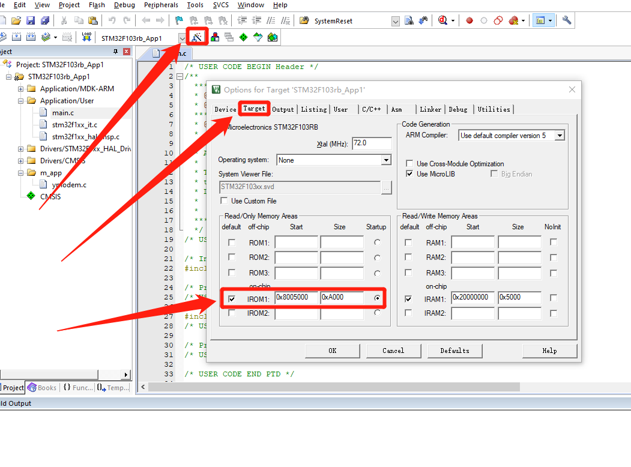Click the Download (LOAD) flash icon

(x=86, y=37)
